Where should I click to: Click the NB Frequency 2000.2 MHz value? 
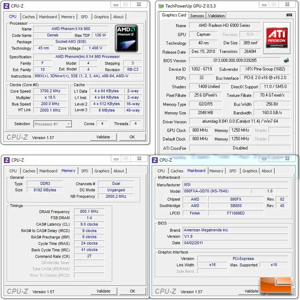click(x=116, y=197)
